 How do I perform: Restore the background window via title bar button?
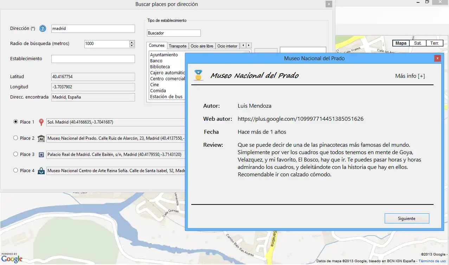(x=427, y=2)
